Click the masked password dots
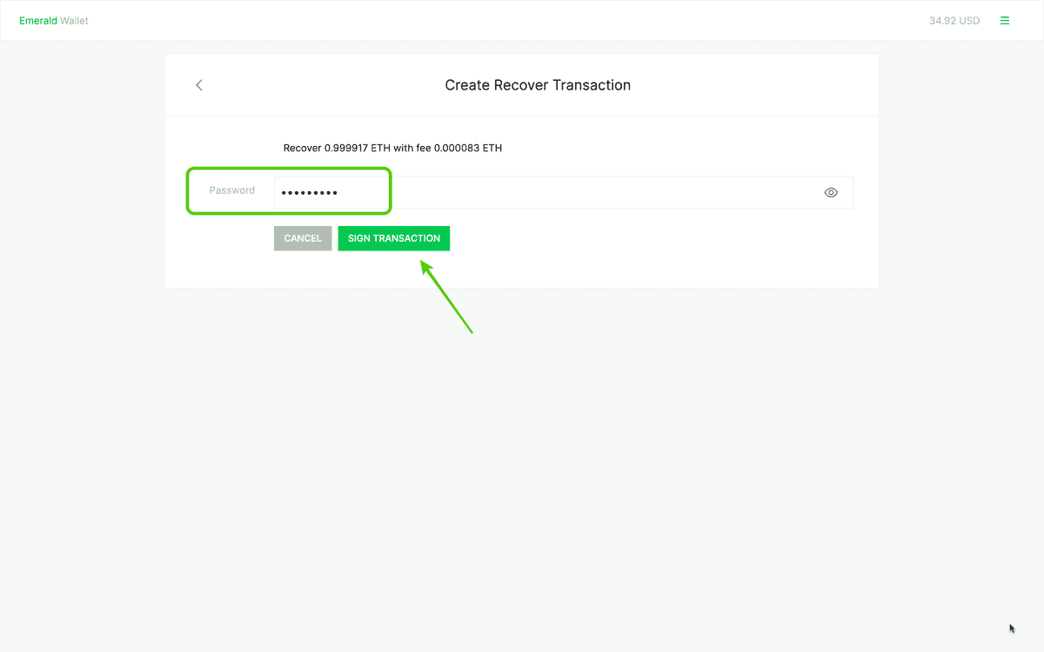Image resolution: width=1044 pixels, height=652 pixels. click(309, 193)
